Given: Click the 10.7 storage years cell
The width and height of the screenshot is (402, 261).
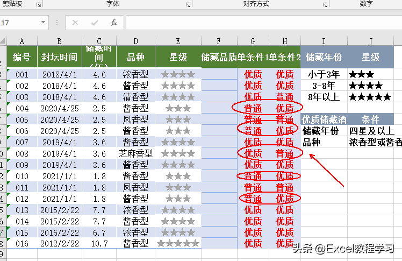Looking at the screenshot, I should click(x=99, y=243).
